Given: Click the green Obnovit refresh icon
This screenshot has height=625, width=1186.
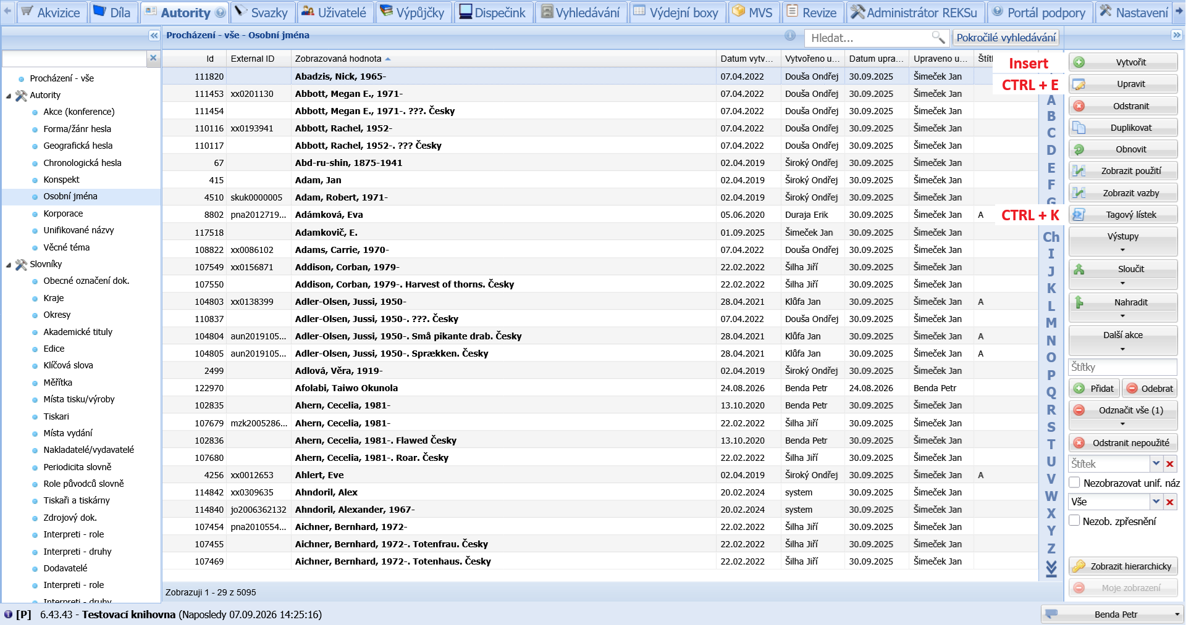Looking at the screenshot, I should [1079, 149].
